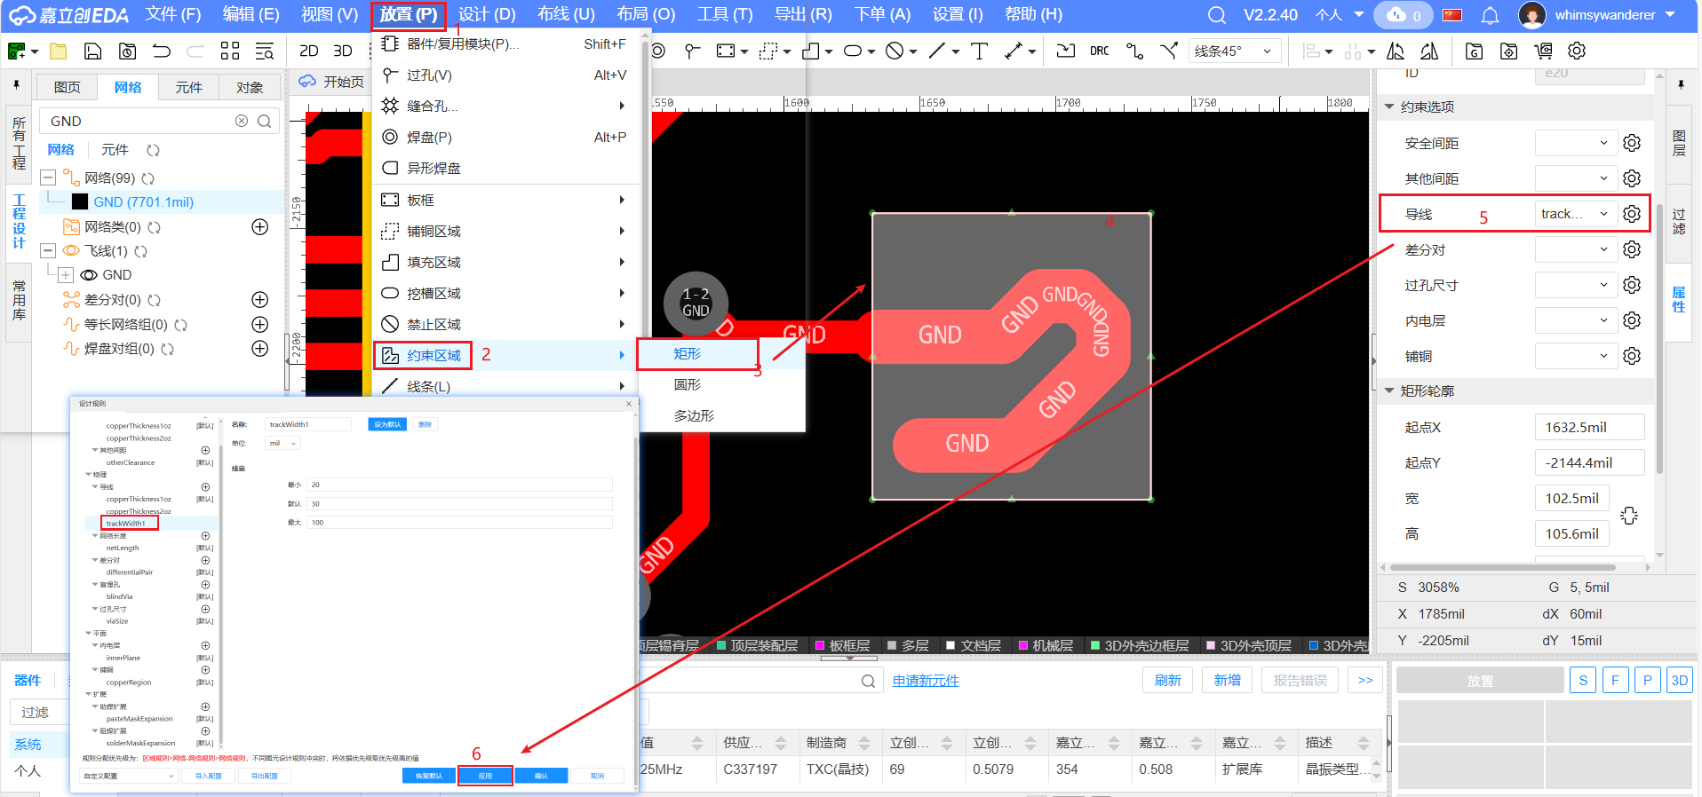Open the 申请新元件 link

pos(926,681)
